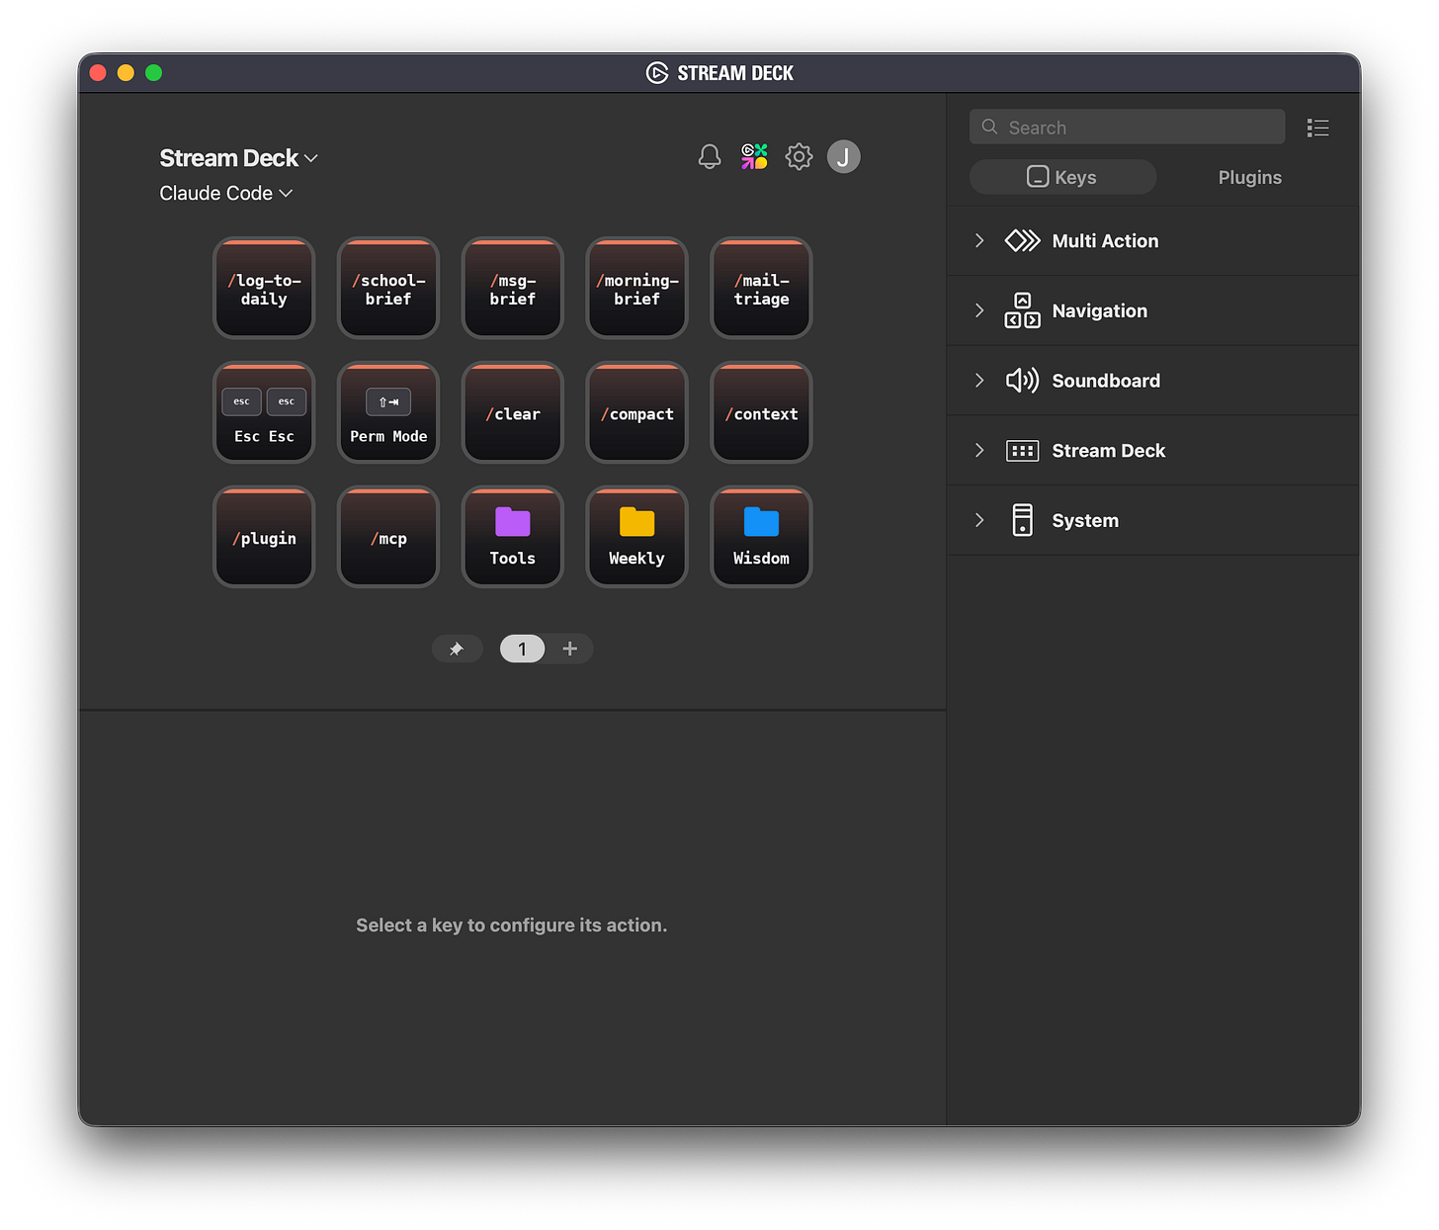
Task: Click the System device icon
Action: pos(1022,520)
